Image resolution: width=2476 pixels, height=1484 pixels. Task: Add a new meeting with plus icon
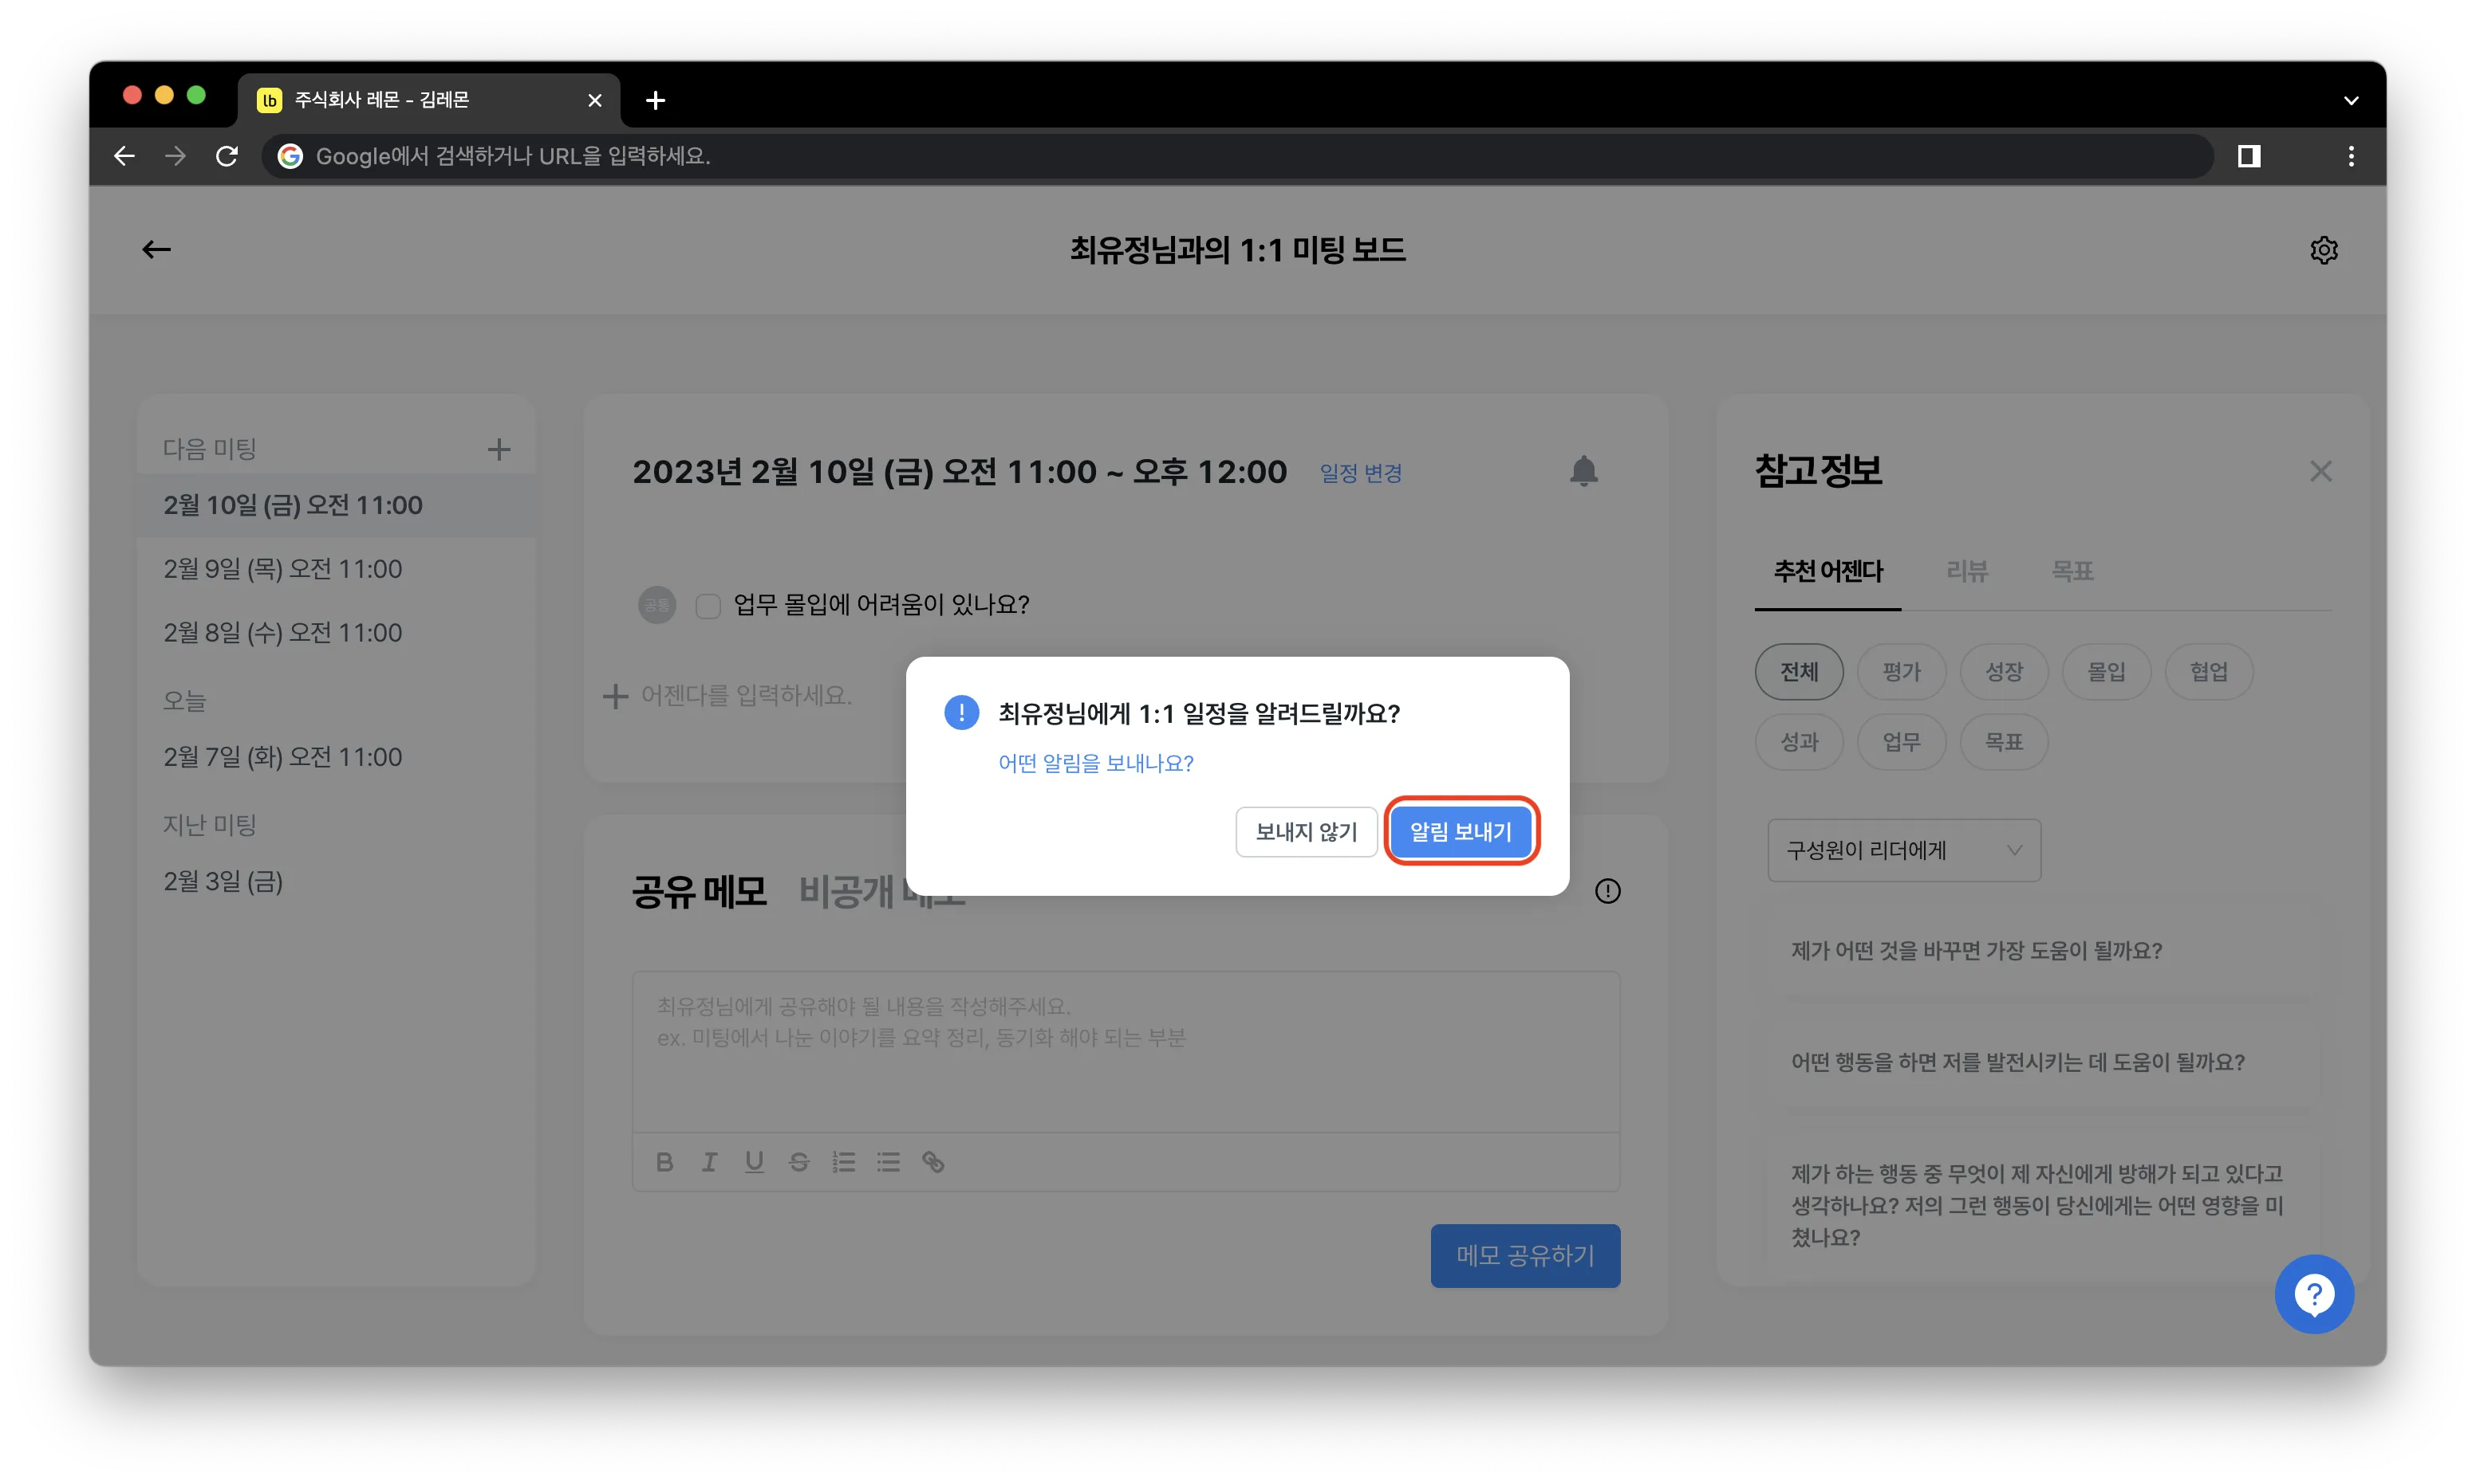click(499, 449)
